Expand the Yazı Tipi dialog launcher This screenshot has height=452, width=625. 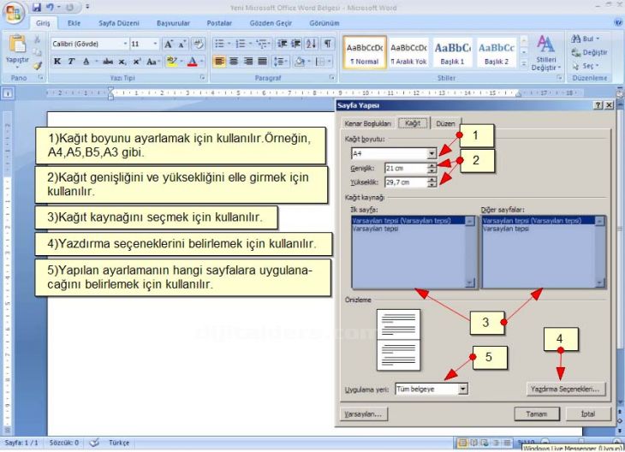[203, 78]
